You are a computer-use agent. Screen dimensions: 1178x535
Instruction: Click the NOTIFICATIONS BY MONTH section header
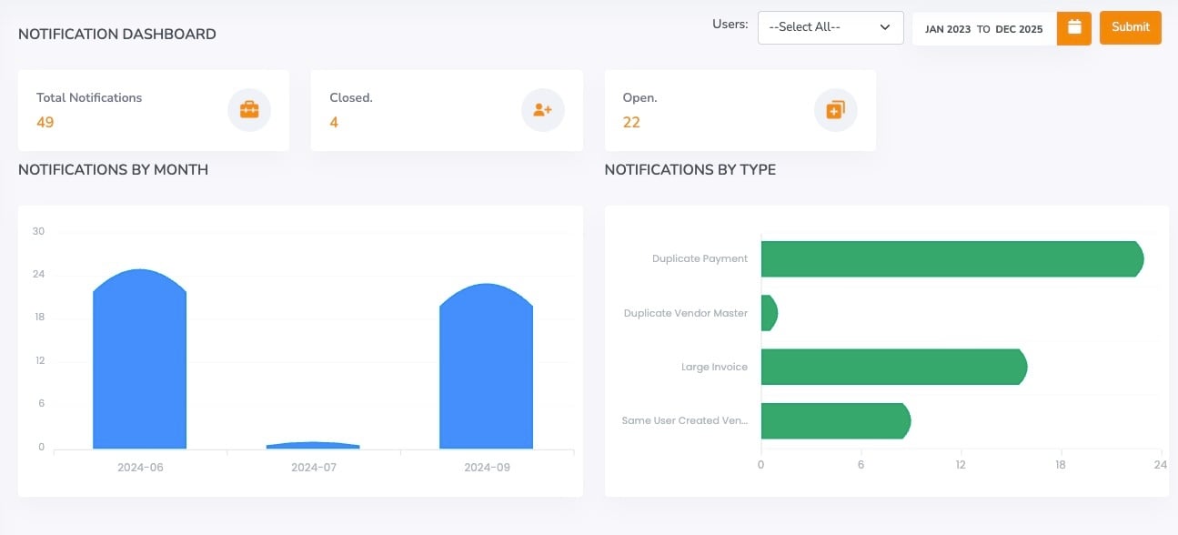[x=113, y=169]
